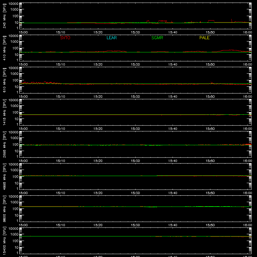The height and width of the screenshot is (257, 257).
Task: Click the 10000 tick value on 2695 MHz panel
Action: [x=13, y=132]
